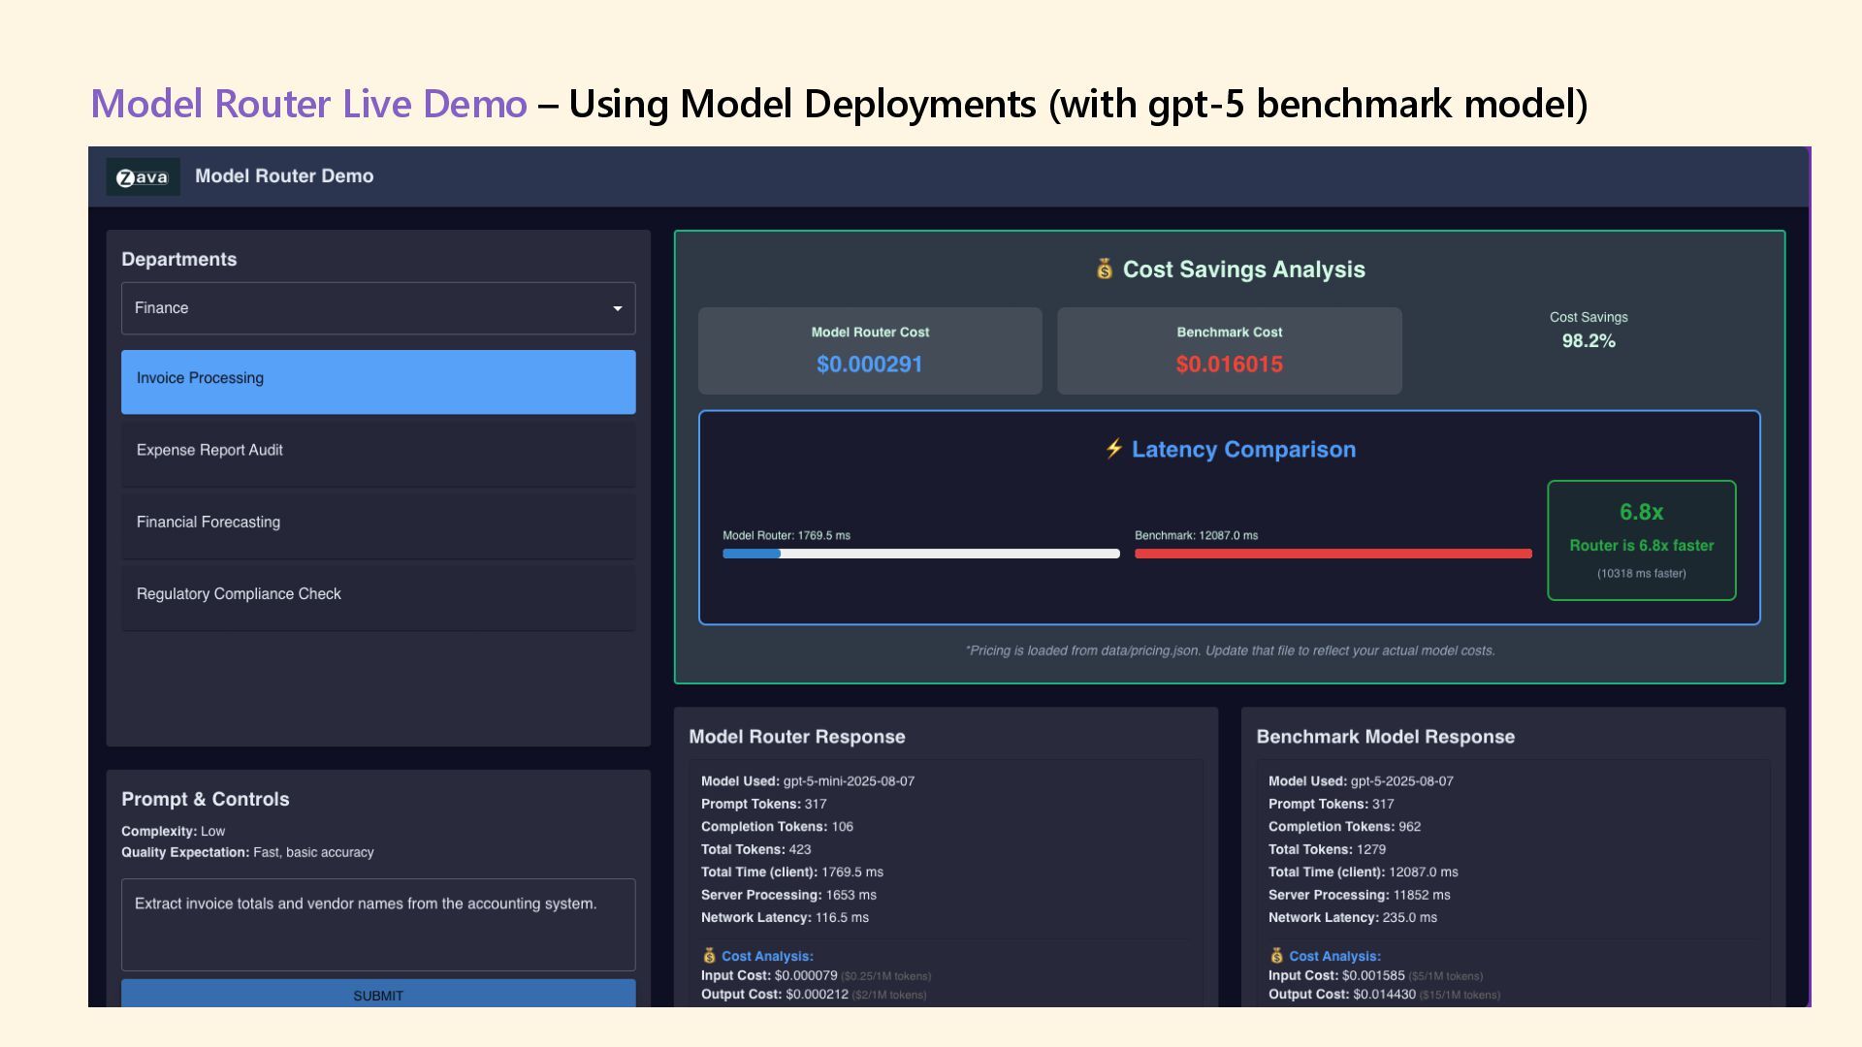Select Invoice Processing scenario
Screen dimensions: 1862x1047
tap(377, 381)
